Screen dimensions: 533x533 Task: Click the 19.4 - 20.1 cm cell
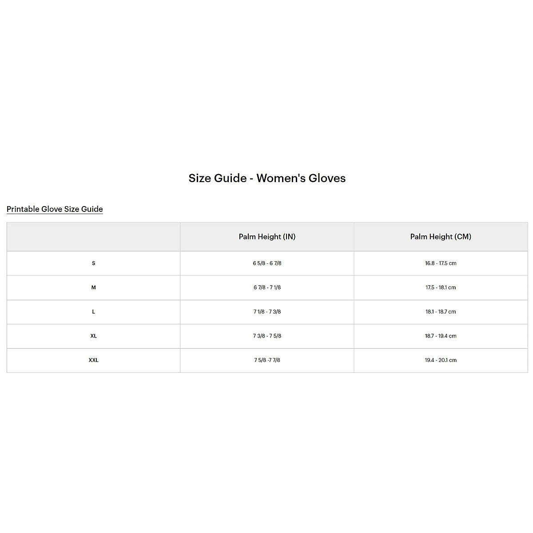coord(441,360)
